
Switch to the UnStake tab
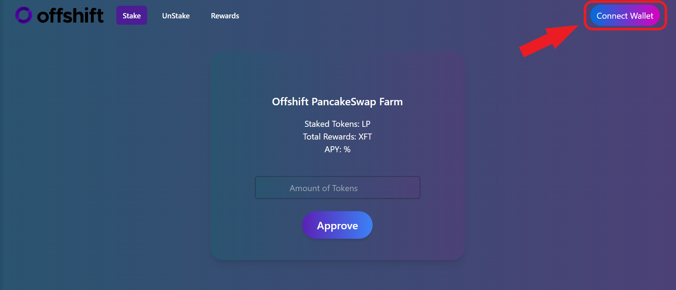click(x=176, y=16)
